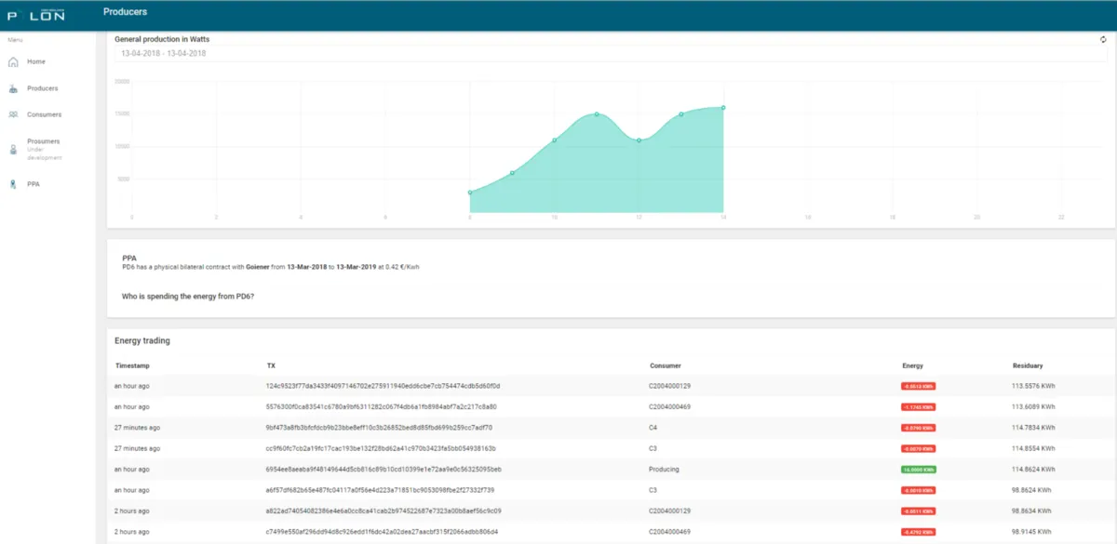
Task: Click the Prosumers person icon
Action: (x=13, y=149)
